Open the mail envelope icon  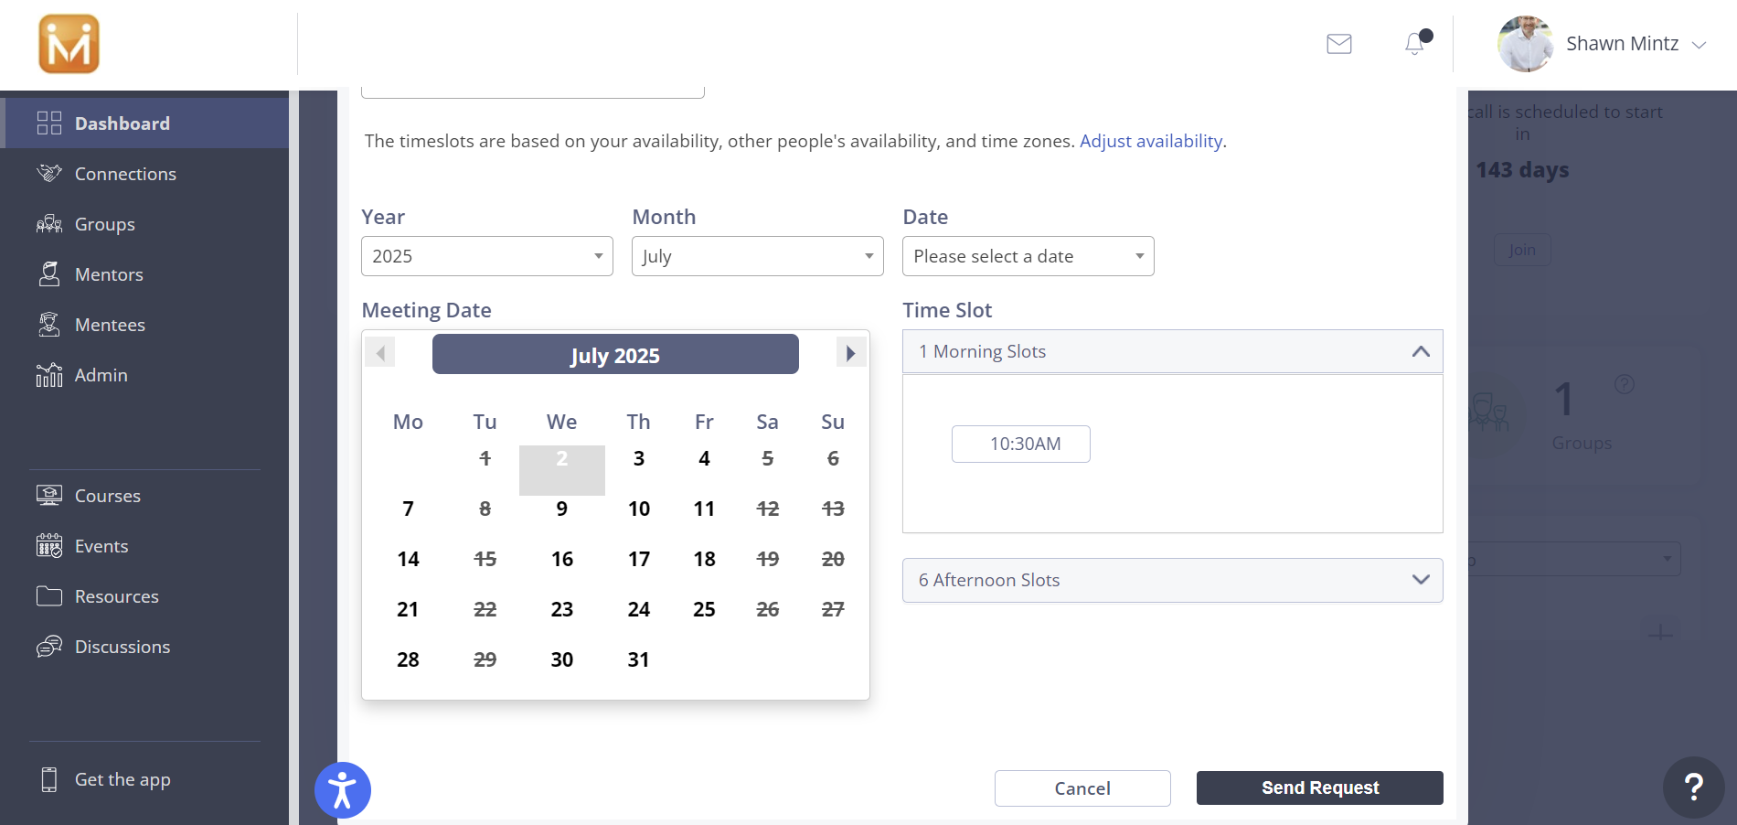pos(1338,44)
